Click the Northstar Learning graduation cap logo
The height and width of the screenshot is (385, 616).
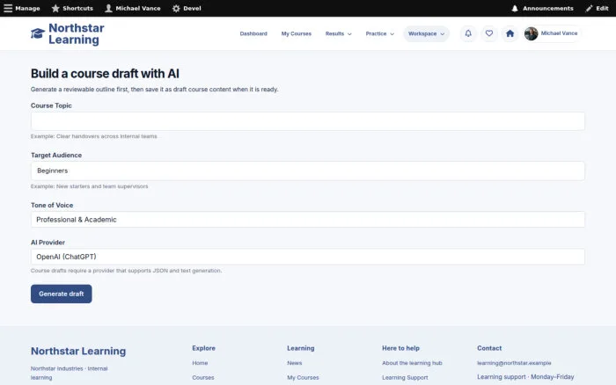[x=38, y=33]
